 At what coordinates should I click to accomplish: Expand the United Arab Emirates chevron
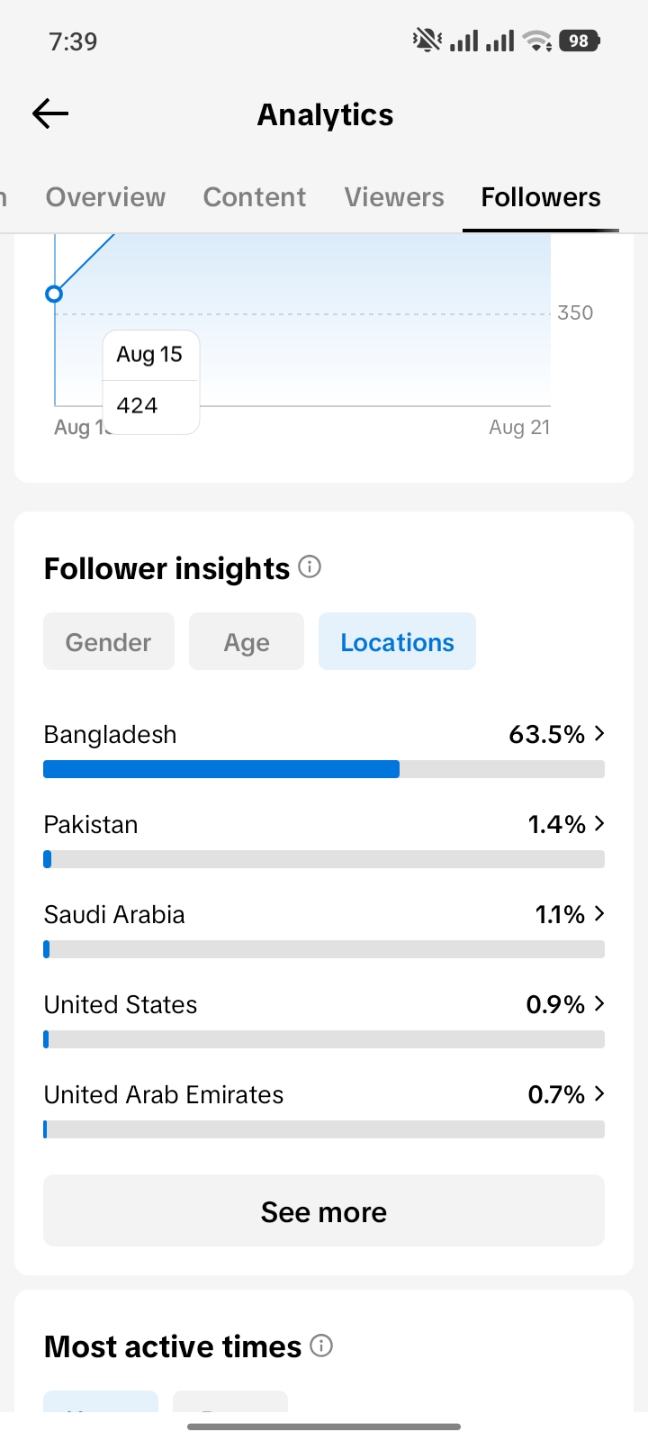pyautogui.click(x=599, y=1094)
